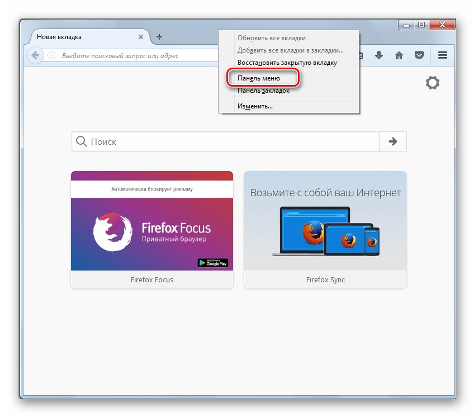This screenshot has width=474, height=417.
Task: Click the site info icon in address bar
Action: click(x=51, y=55)
